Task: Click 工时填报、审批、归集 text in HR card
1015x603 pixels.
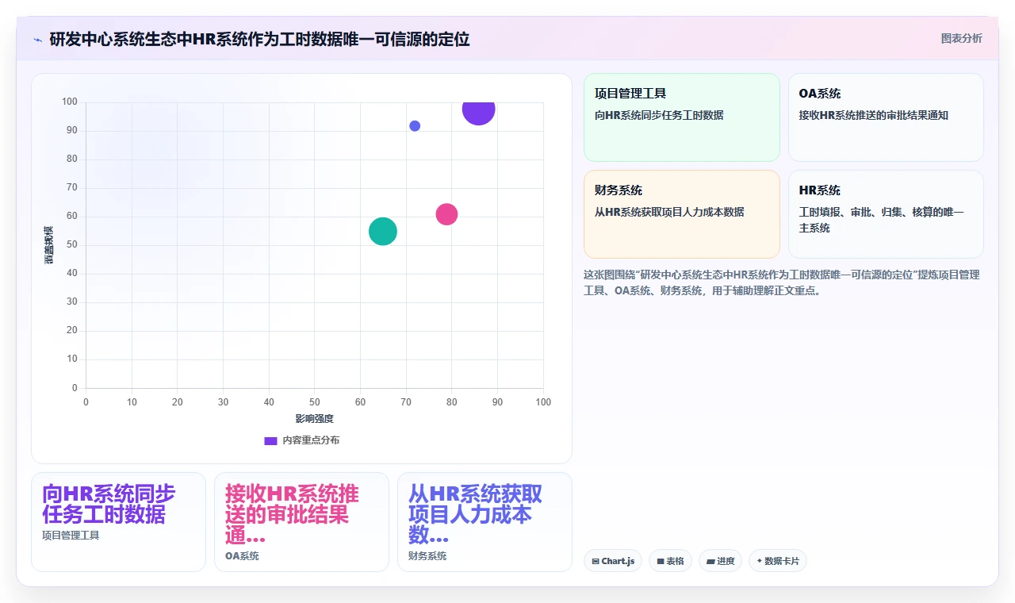Action: pyautogui.click(x=882, y=220)
